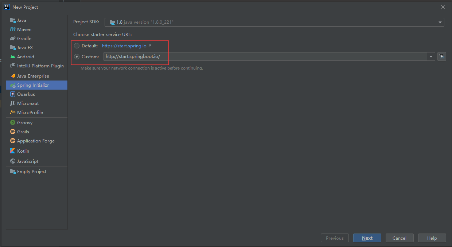The width and height of the screenshot is (452, 247).
Task: Pick the Java FX project type text
Action: pos(25,48)
